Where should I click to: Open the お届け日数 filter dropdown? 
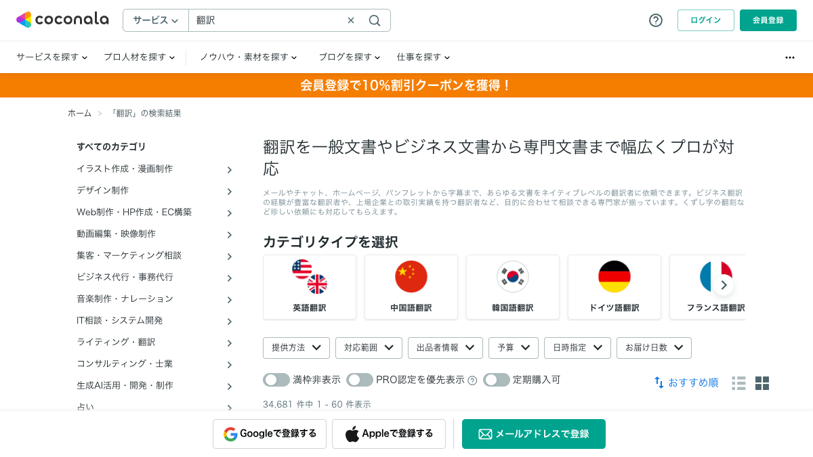[x=654, y=347]
